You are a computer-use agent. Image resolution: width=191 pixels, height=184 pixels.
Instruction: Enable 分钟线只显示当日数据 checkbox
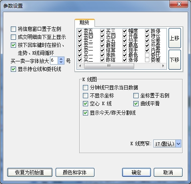(85, 88)
